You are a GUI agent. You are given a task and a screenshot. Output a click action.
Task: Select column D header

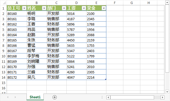pos(76,3)
